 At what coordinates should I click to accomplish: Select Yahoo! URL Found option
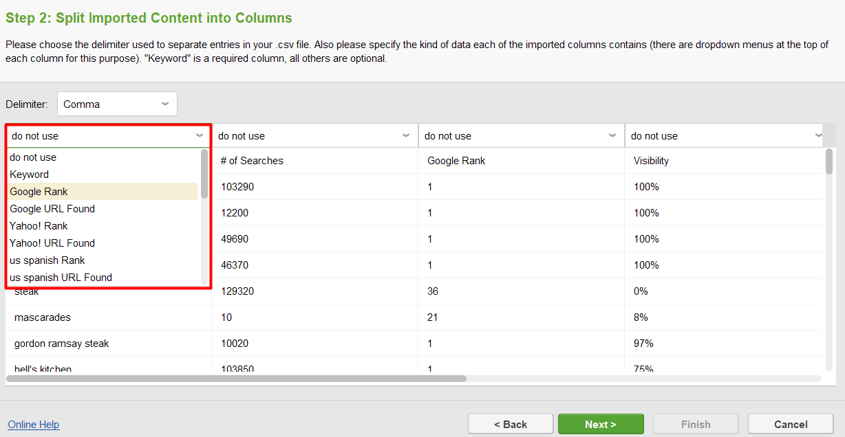pos(103,243)
